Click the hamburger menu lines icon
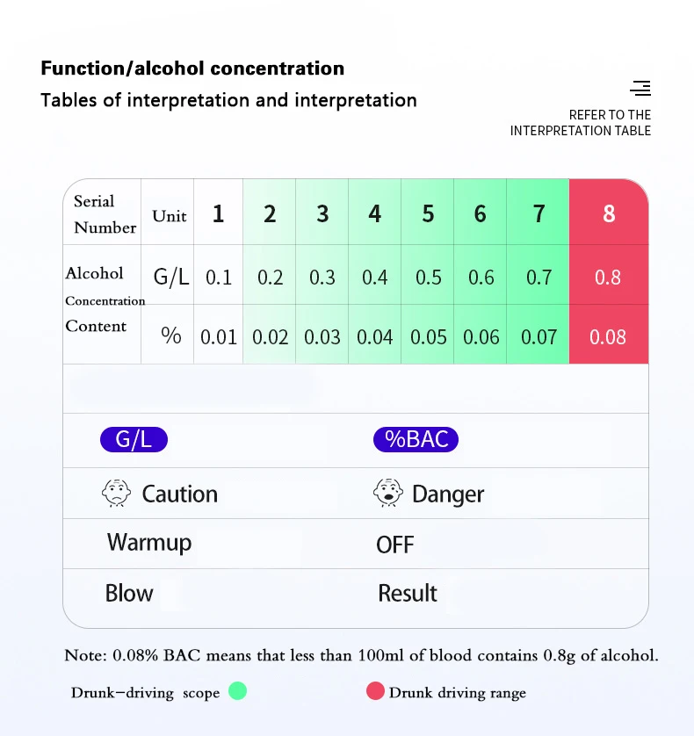The height and width of the screenshot is (736, 694). (640, 88)
